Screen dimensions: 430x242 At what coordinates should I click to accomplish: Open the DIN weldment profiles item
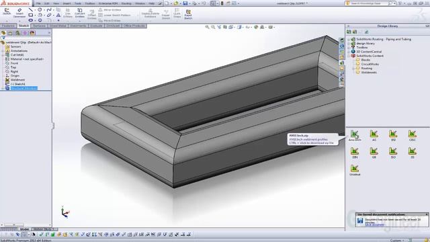(355, 153)
